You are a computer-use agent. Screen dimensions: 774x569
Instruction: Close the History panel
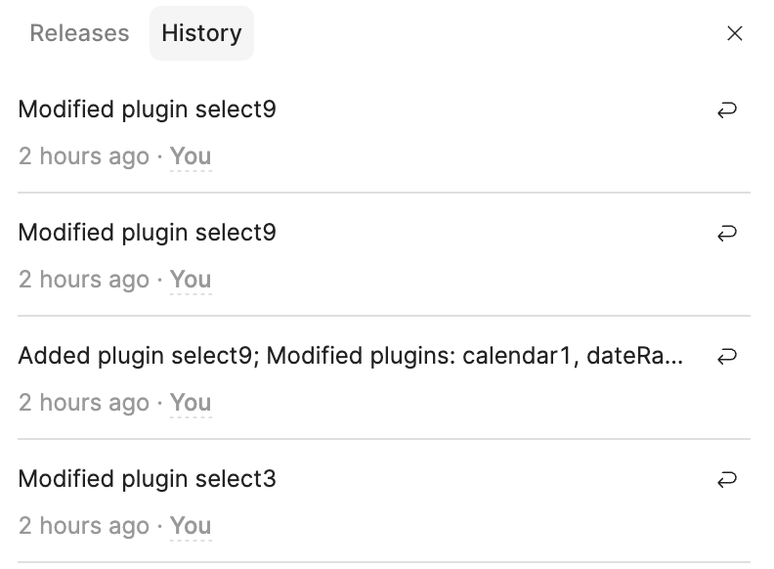tap(735, 33)
